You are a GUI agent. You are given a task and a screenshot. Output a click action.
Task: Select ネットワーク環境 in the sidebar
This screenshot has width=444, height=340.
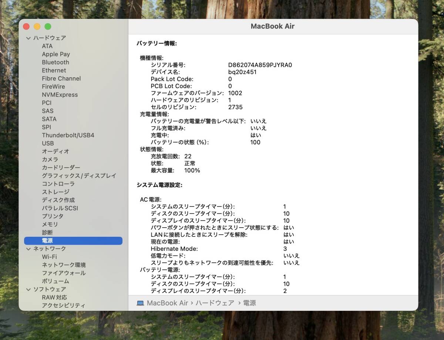coord(64,265)
